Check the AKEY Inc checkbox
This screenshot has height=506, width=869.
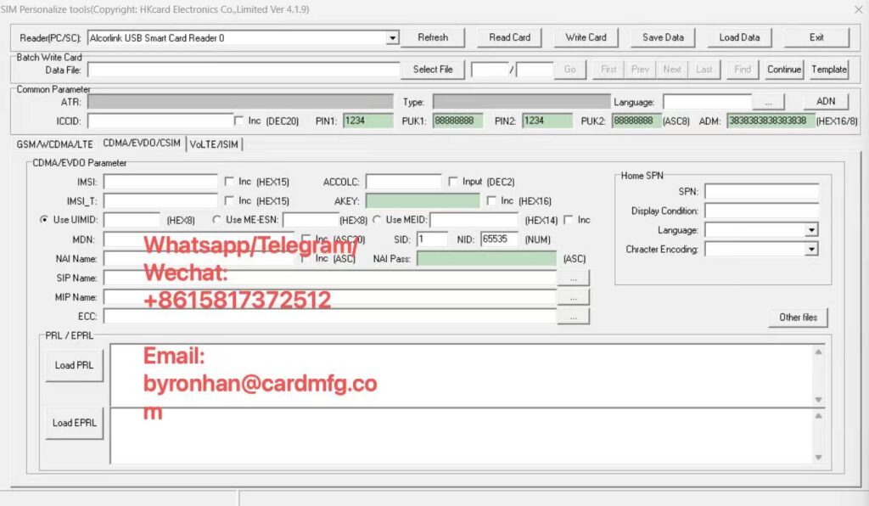click(491, 200)
